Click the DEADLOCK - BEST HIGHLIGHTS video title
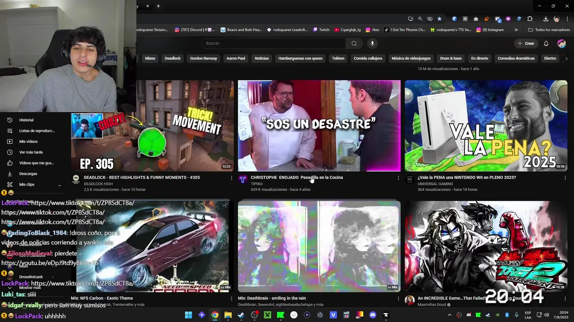 (x=142, y=178)
